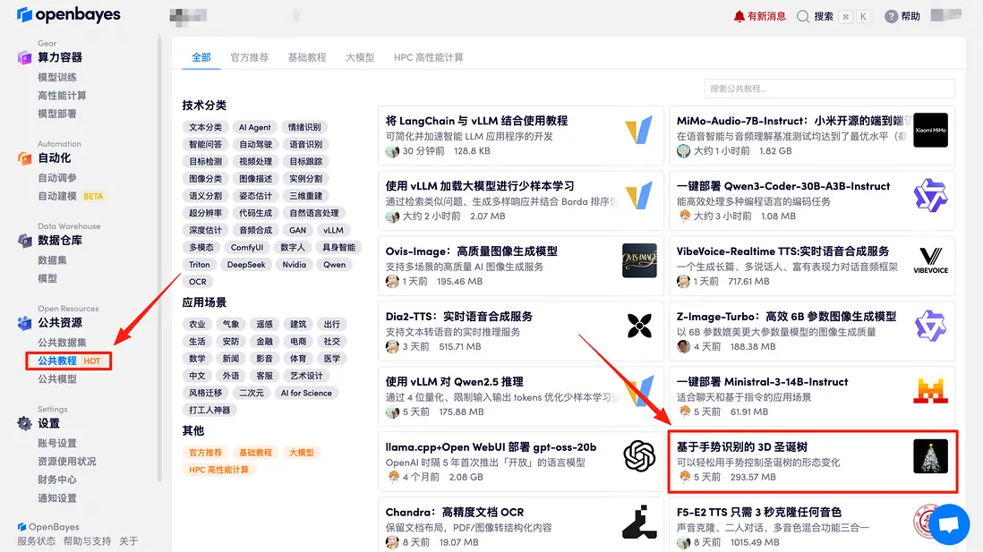Open 财务中心 in the sidebar

coord(57,480)
